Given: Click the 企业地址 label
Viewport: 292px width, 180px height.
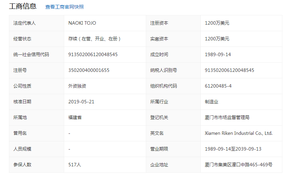Looking at the screenshot, I should [x=159, y=165].
